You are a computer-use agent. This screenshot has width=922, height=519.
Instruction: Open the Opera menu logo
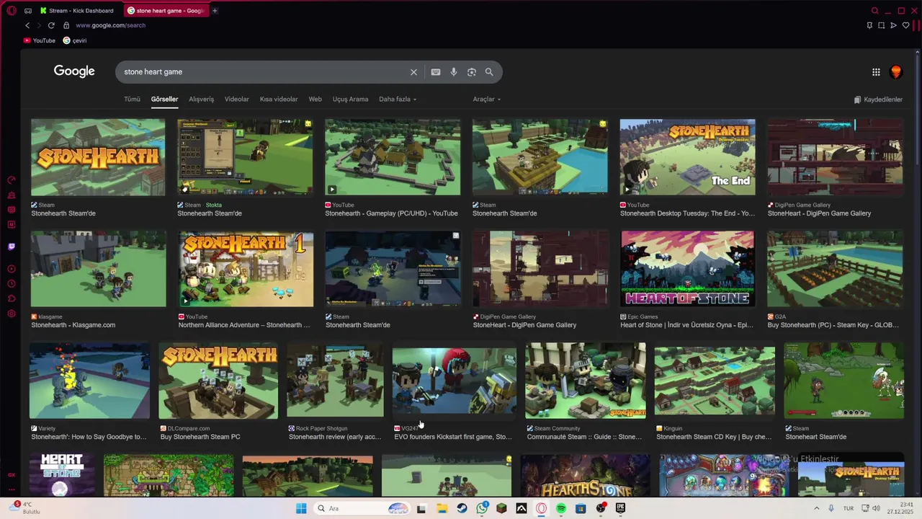pyautogui.click(x=11, y=11)
